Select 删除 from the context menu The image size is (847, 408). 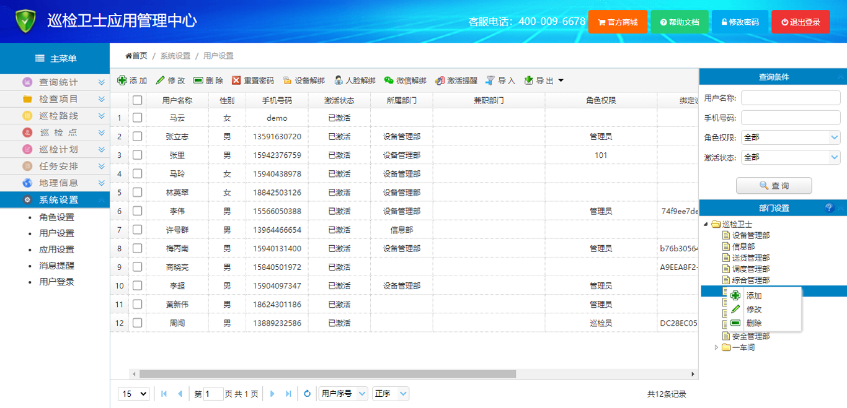(x=754, y=323)
